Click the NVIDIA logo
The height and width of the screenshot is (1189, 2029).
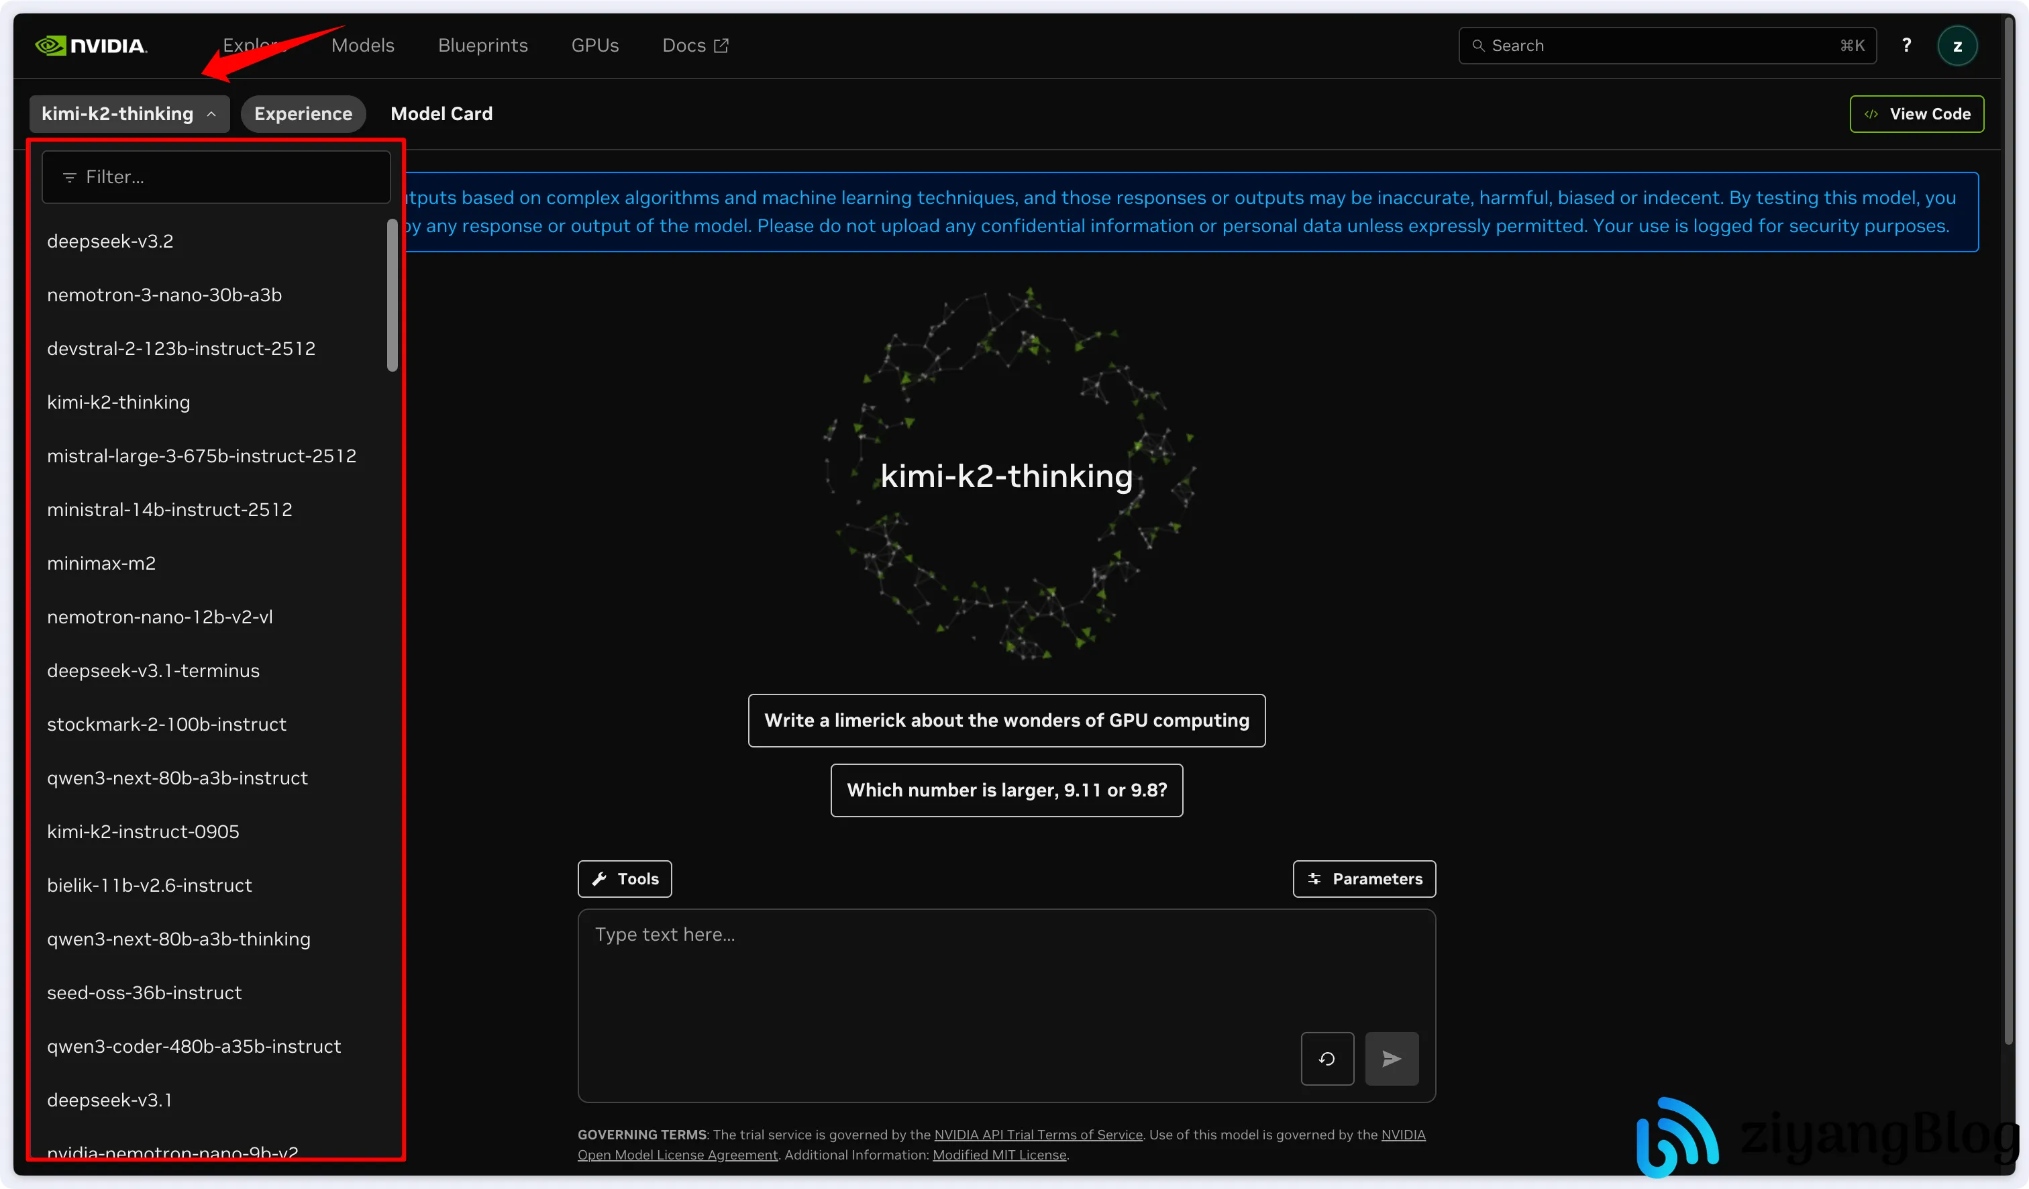coord(91,46)
